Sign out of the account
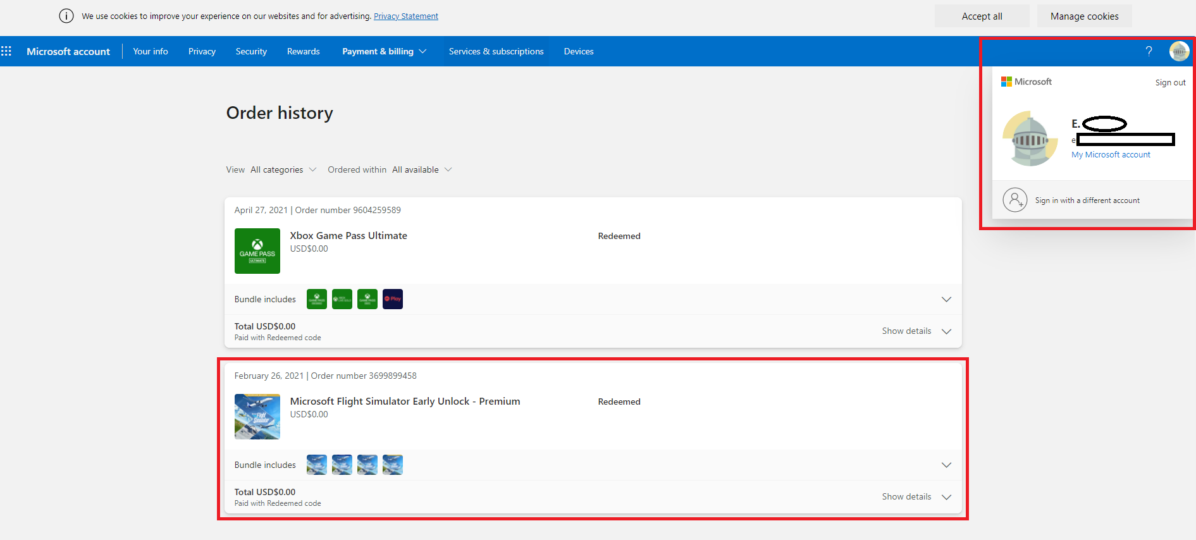1196x540 pixels. point(1171,82)
